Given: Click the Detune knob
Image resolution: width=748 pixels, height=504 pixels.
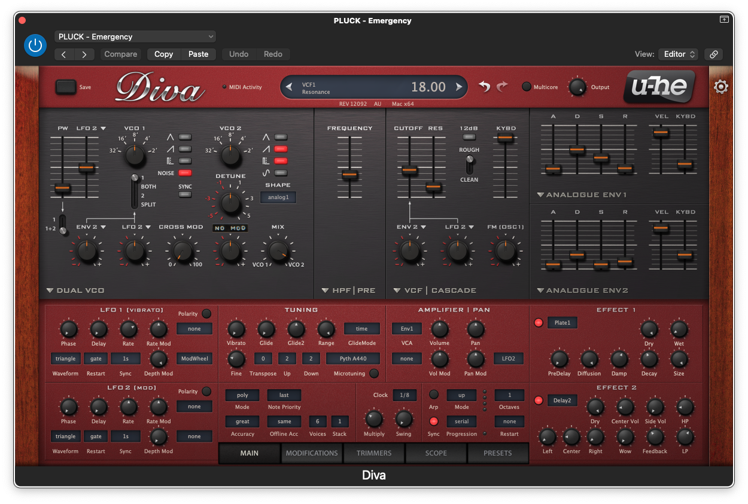Looking at the screenshot, I should coord(230,203).
